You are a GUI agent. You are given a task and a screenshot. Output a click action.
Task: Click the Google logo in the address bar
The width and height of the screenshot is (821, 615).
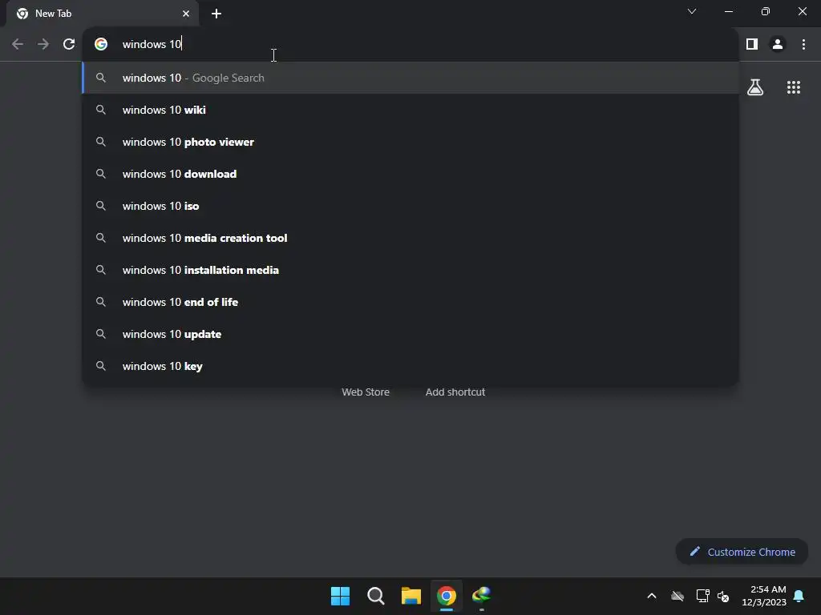[x=101, y=45]
